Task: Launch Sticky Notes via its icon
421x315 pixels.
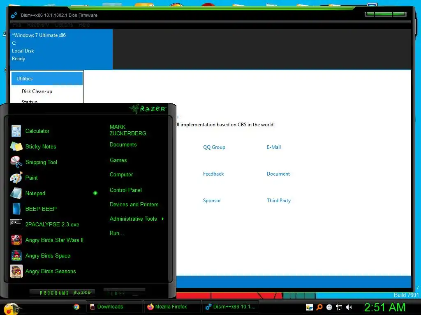Action: coord(16,146)
